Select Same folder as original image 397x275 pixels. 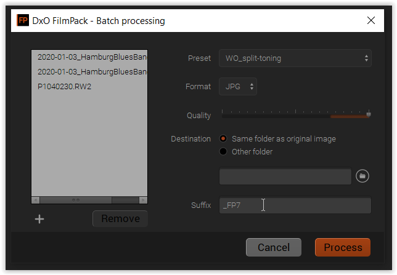(x=223, y=138)
